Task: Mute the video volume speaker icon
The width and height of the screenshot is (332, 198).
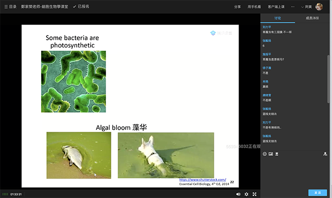Action: (238, 194)
